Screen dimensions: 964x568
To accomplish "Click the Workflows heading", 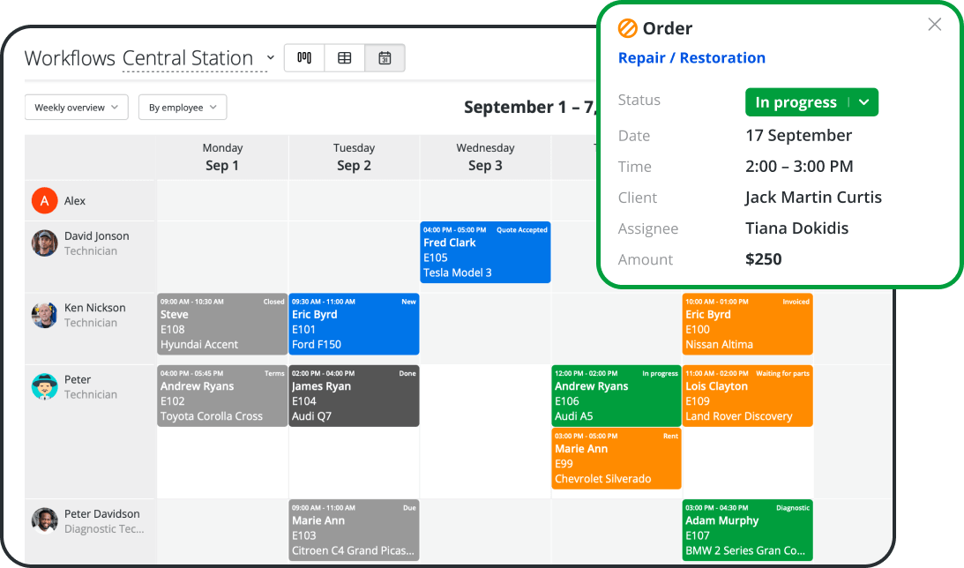I will pyautogui.click(x=69, y=57).
